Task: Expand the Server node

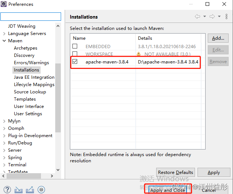Action: click(x=4, y=150)
